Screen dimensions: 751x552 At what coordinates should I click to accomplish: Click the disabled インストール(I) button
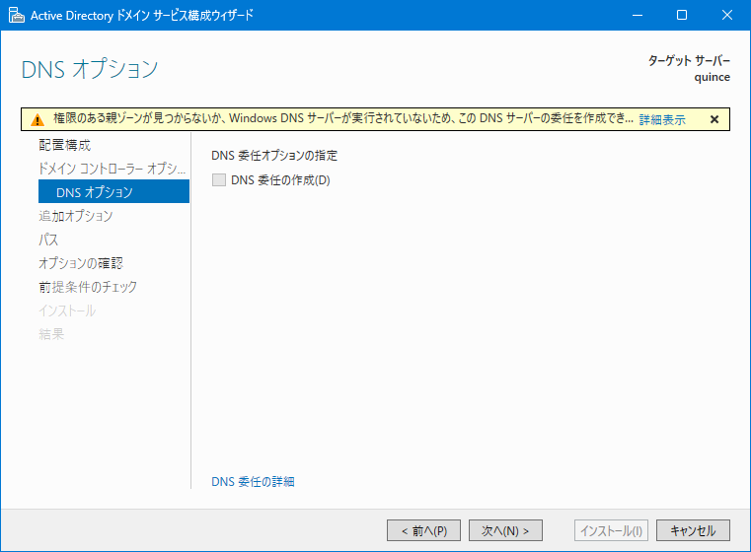pos(611,530)
